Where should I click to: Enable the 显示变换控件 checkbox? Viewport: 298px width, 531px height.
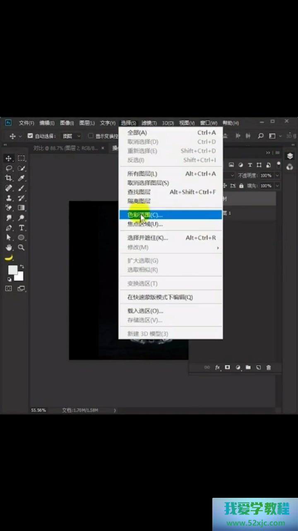[x=91, y=136]
